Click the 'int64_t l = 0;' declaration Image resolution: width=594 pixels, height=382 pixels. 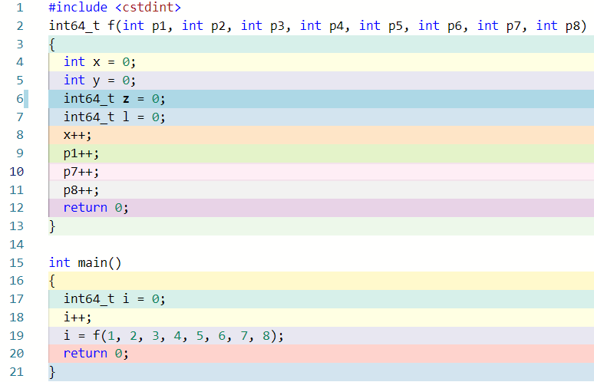(114, 117)
